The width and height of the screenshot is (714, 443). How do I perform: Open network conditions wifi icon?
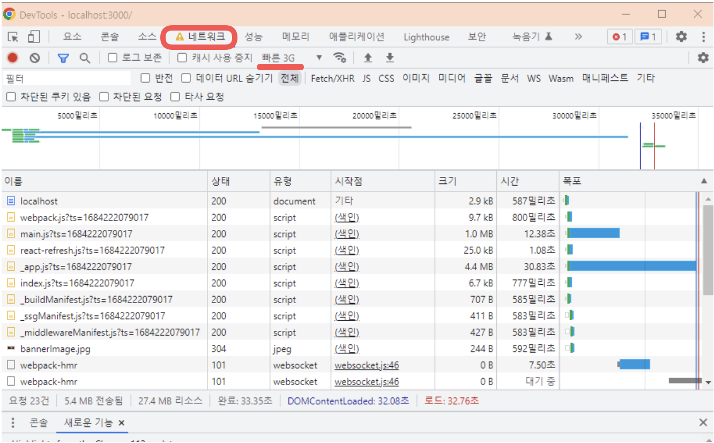click(339, 57)
